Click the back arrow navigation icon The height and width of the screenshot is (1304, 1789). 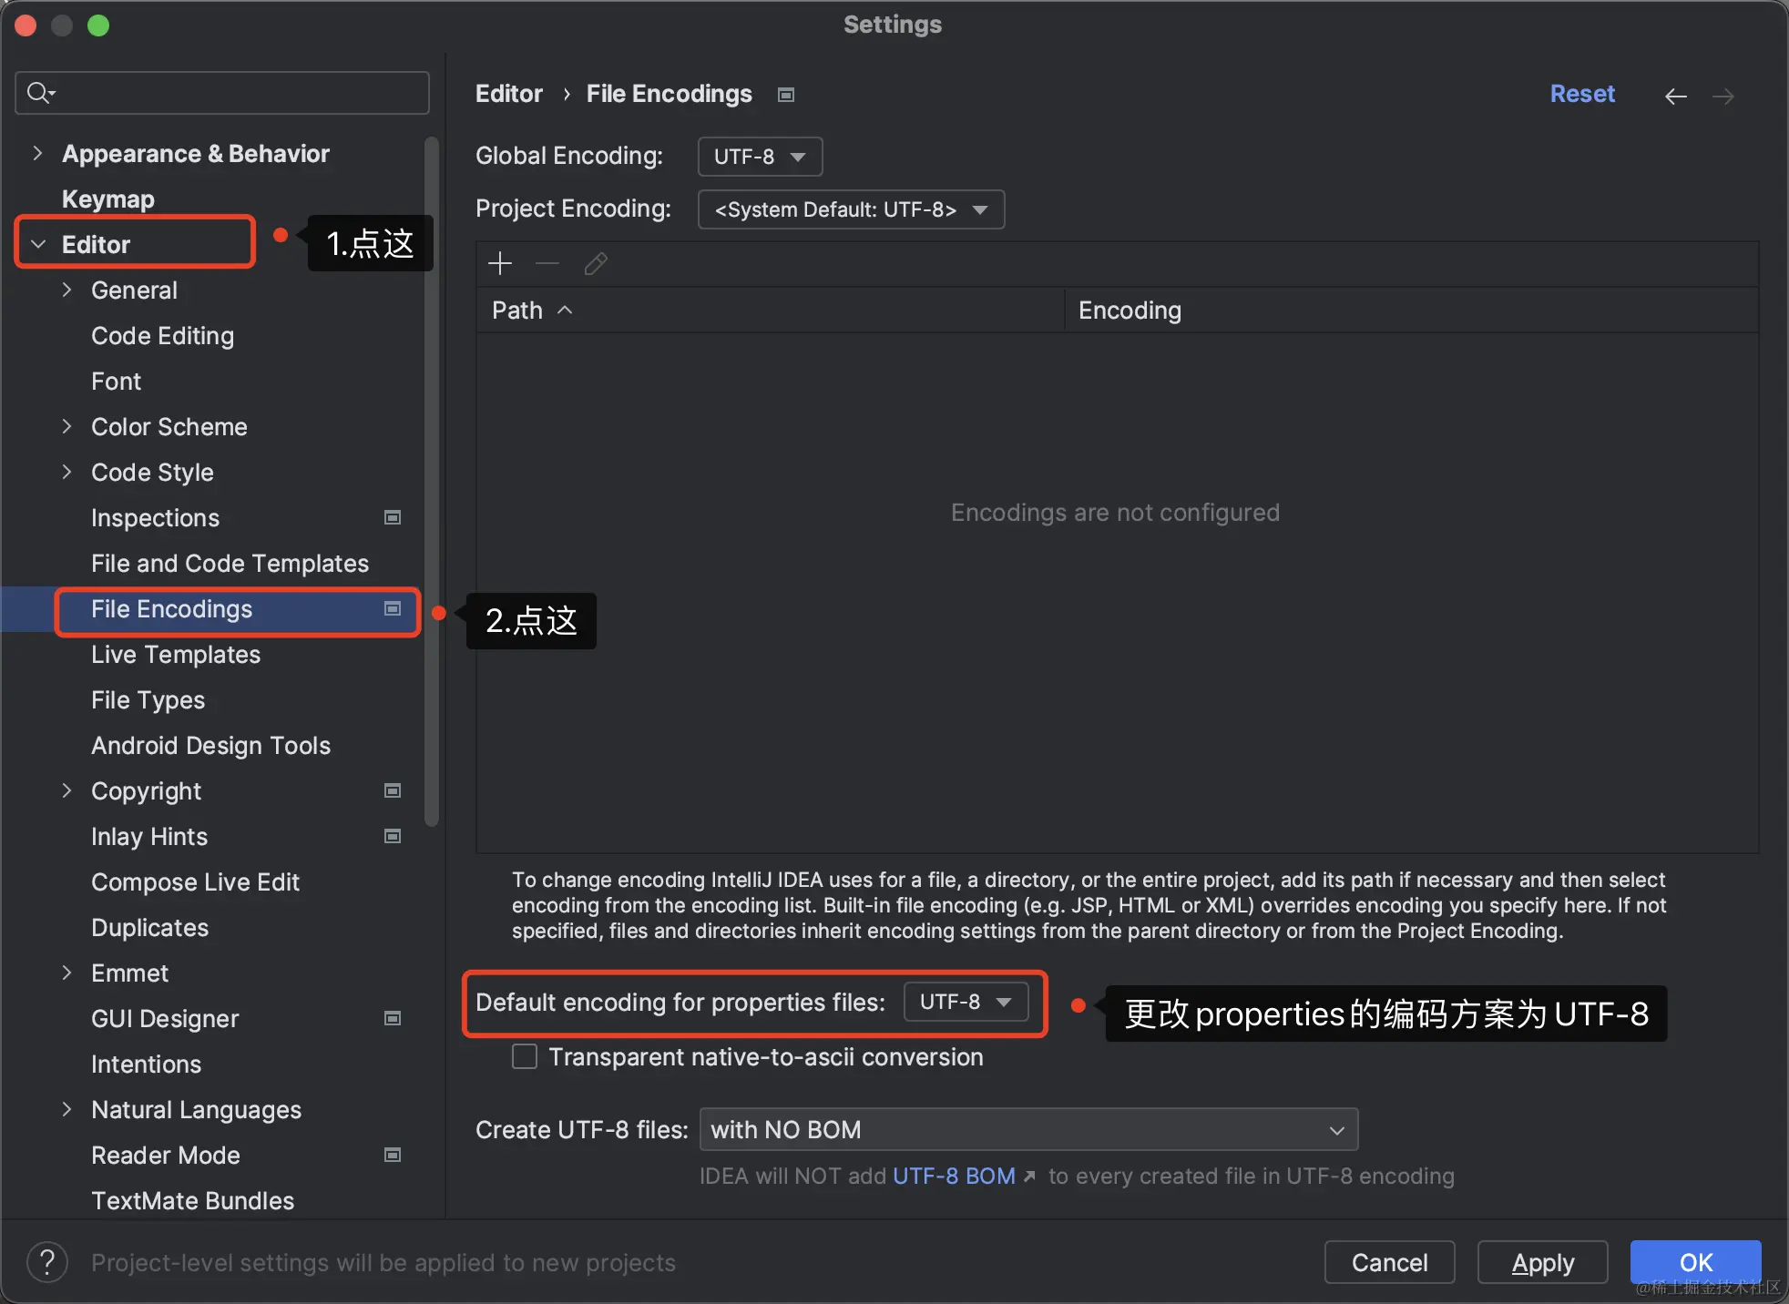coord(1675,96)
